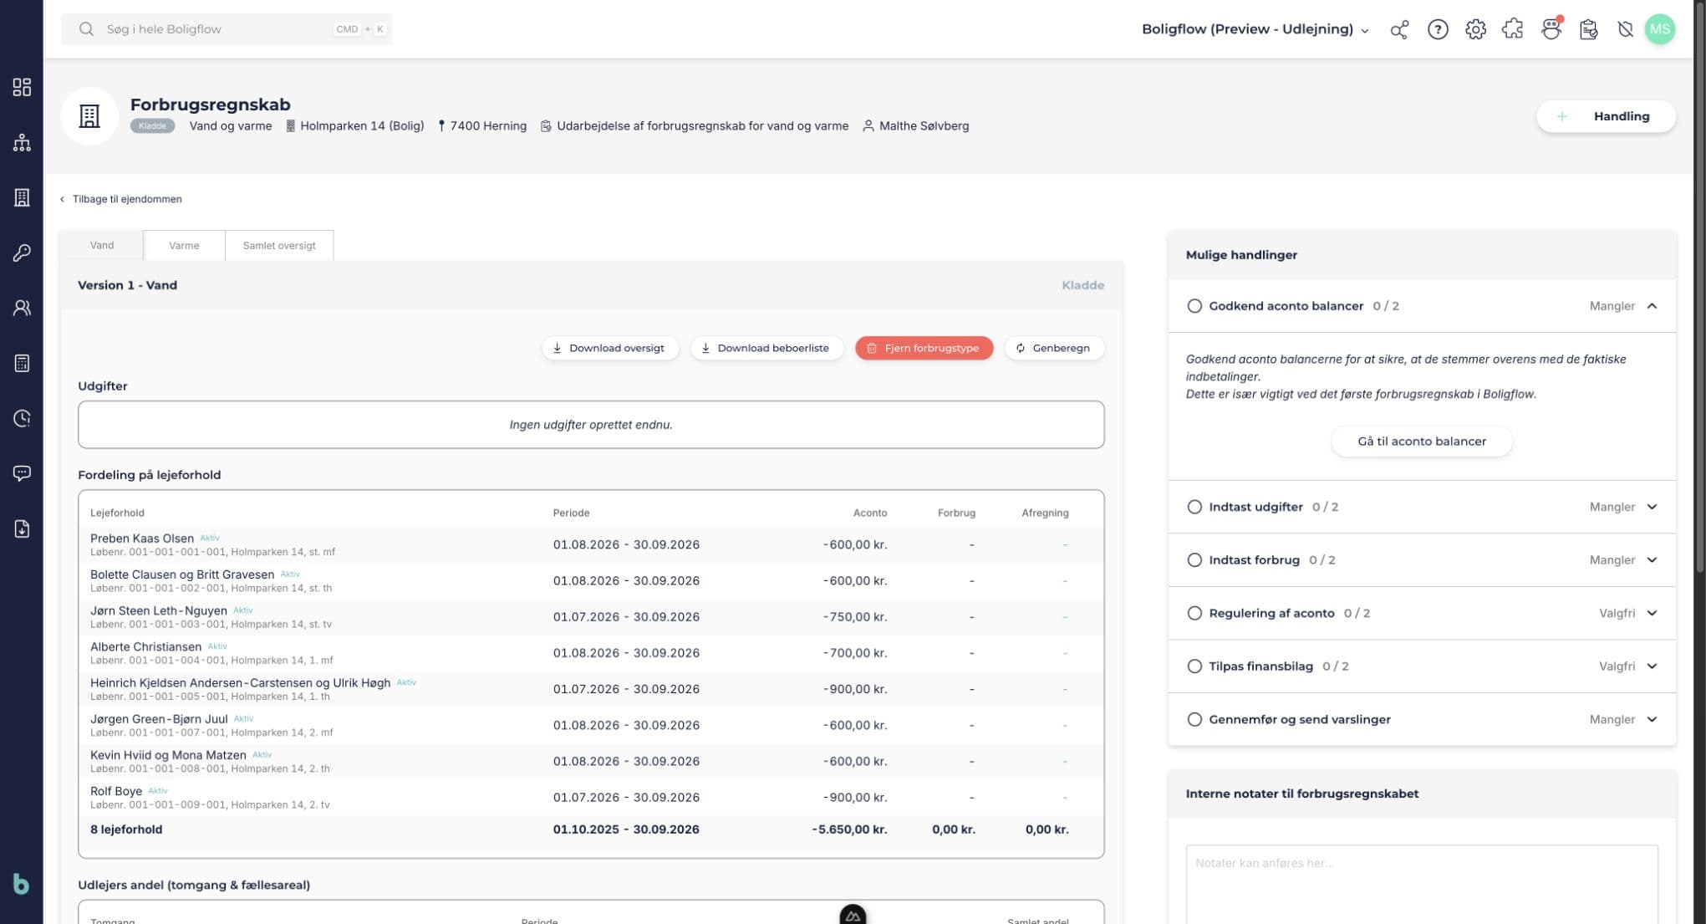Click the red Fjern forbrugstype button
This screenshot has height=924, width=1706.
click(924, 348)
